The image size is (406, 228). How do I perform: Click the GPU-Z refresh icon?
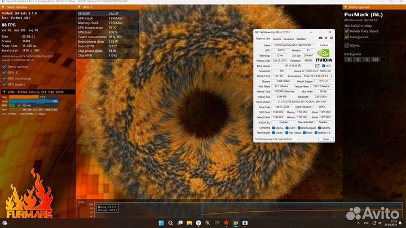click(326, 38)
